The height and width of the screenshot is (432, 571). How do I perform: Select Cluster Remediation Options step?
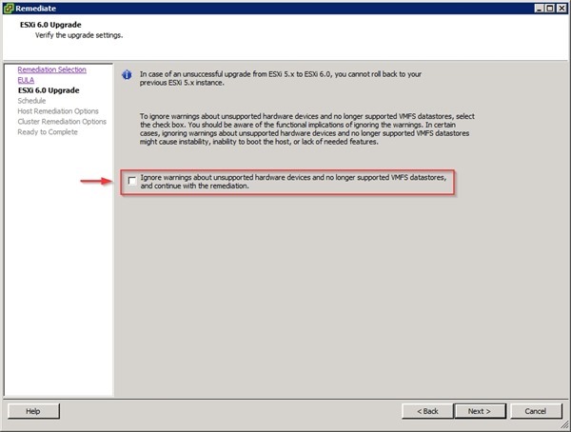(62, 122)
